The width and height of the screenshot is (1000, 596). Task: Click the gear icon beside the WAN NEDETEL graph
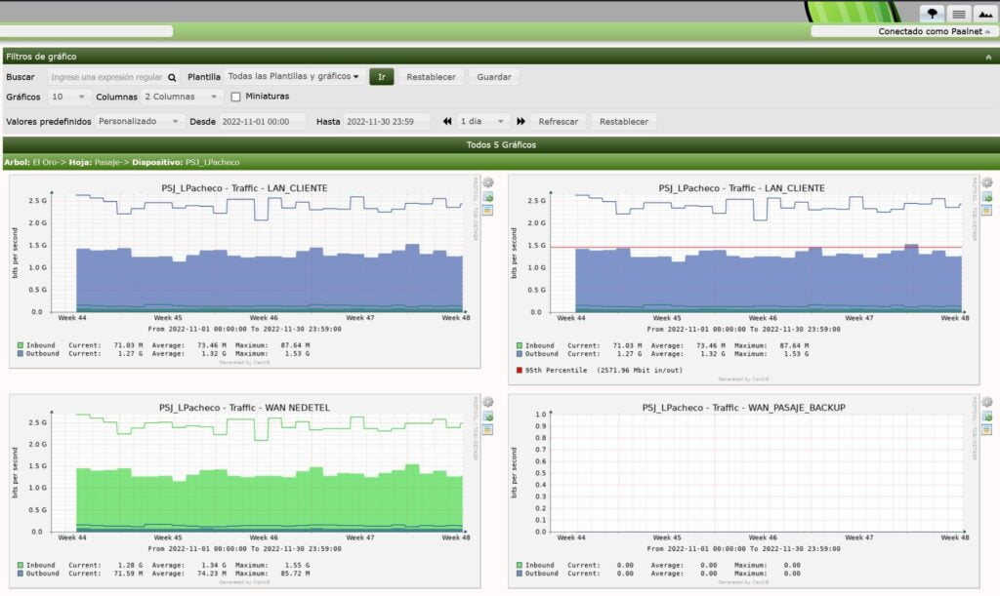487,403
